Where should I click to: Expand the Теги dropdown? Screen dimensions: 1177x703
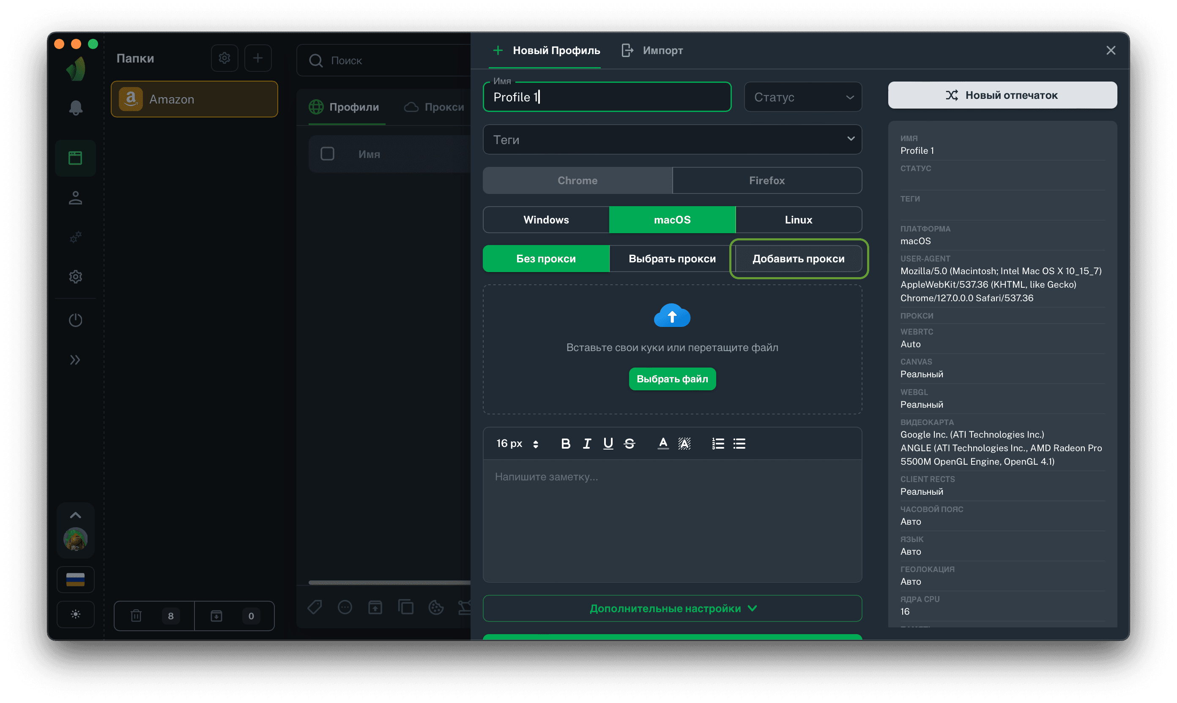(672, 139)
